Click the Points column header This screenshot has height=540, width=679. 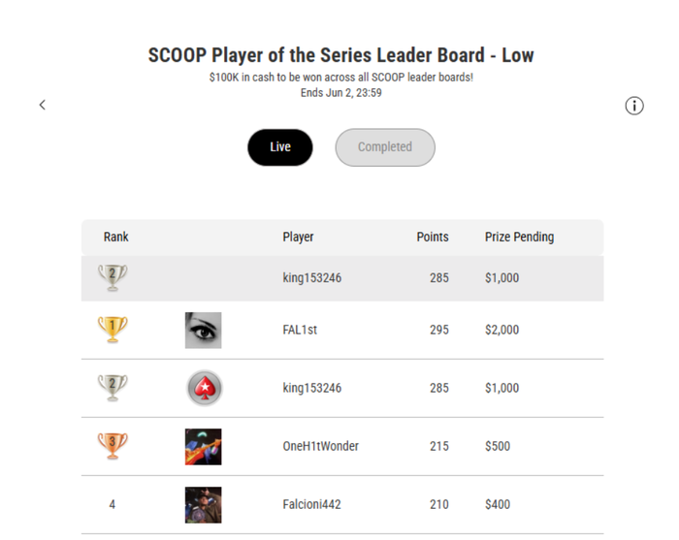(433, 237)
